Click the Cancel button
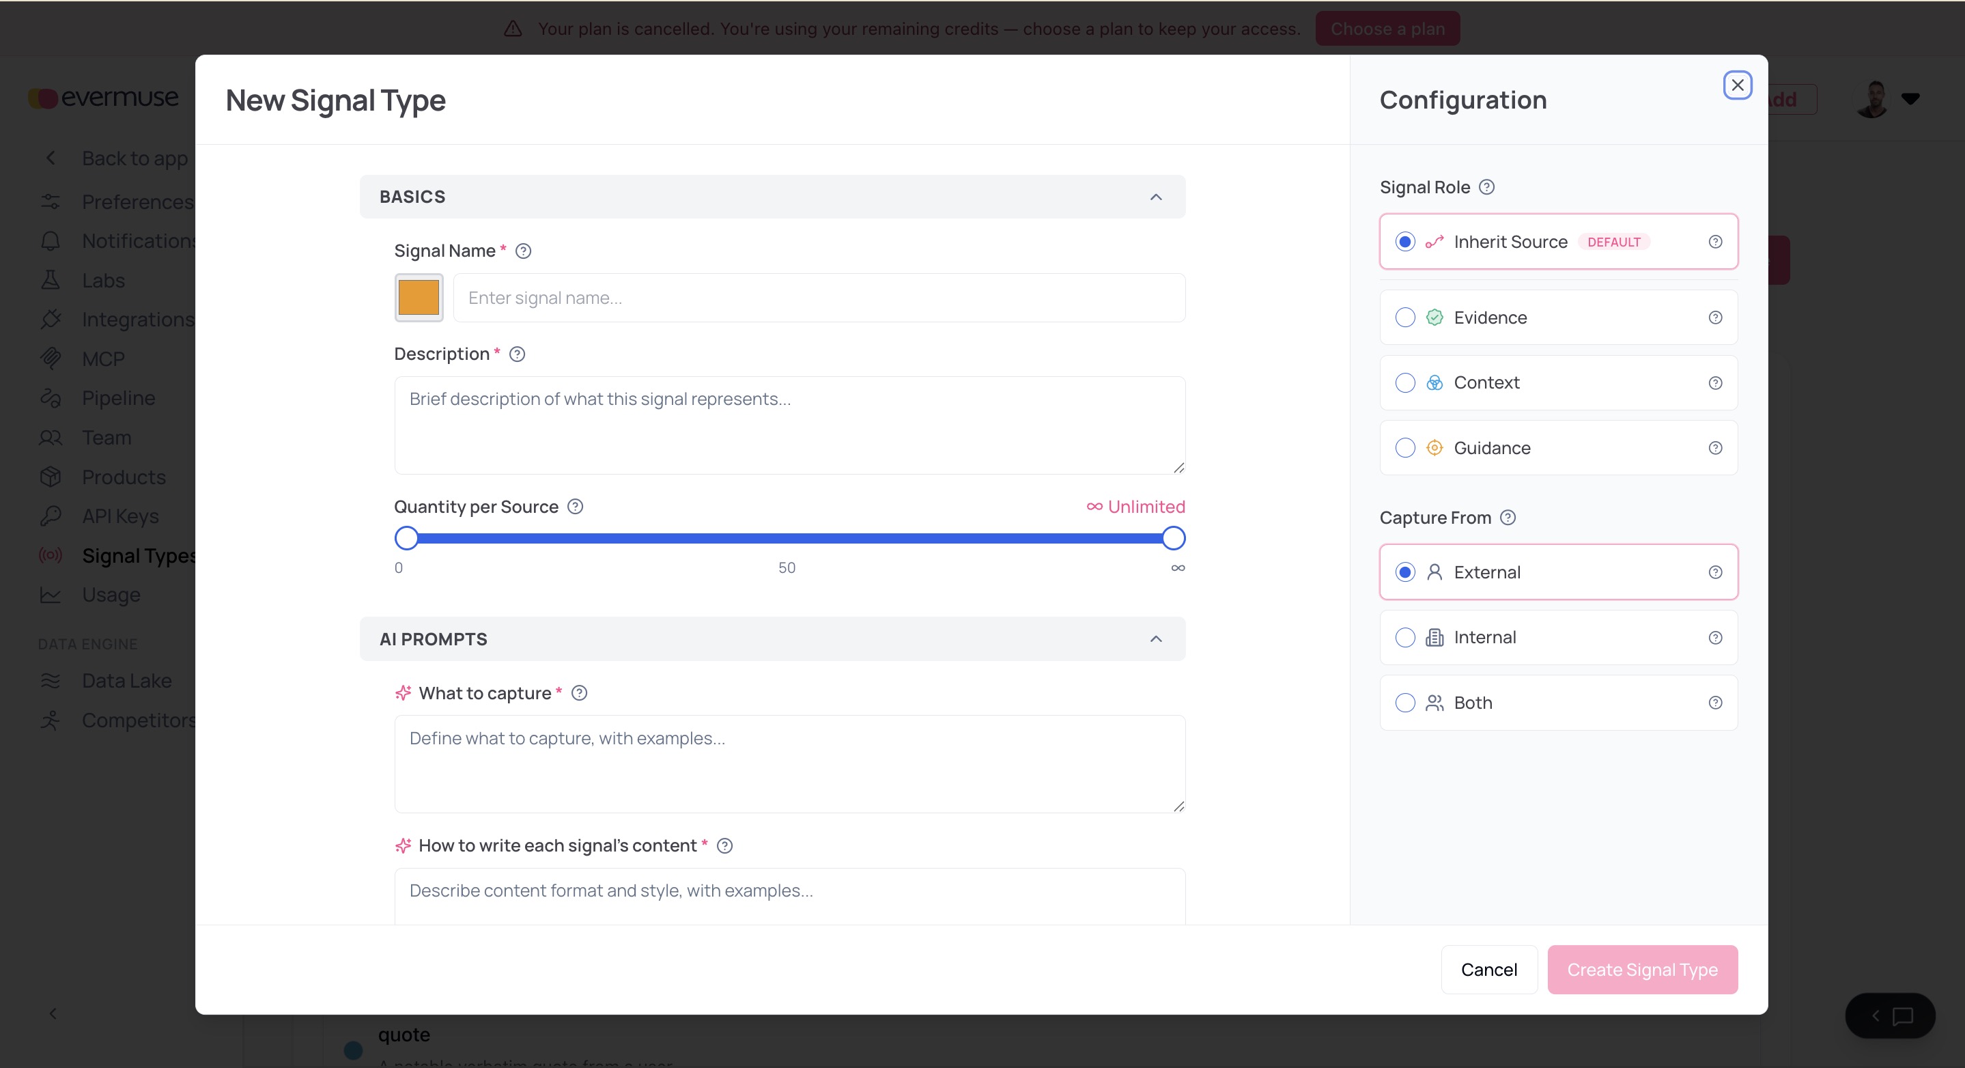Image resolution: width=1965 pixels, height=1068 pixels. [x=1489, y=970]
